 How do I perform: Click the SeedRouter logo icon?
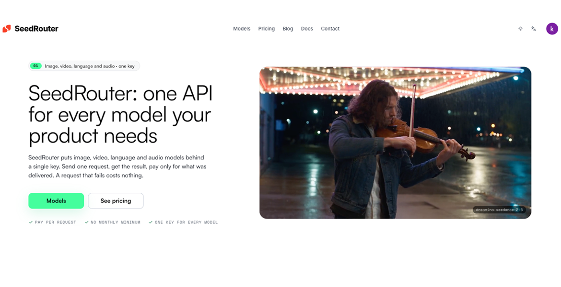pos(6,29)
